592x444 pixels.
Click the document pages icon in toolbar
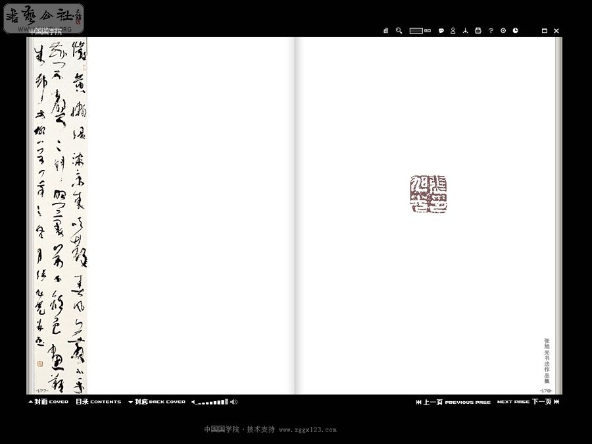point(386,31)
